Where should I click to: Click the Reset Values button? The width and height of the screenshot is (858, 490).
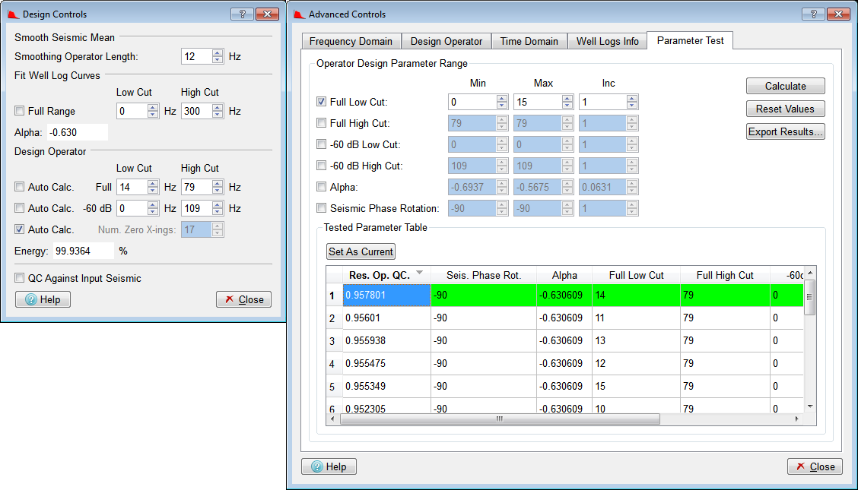point(785,109)
